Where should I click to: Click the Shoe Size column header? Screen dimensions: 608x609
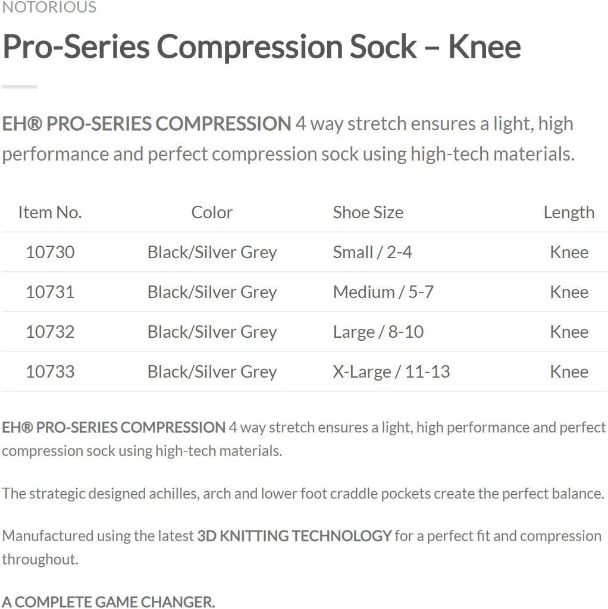368,212
